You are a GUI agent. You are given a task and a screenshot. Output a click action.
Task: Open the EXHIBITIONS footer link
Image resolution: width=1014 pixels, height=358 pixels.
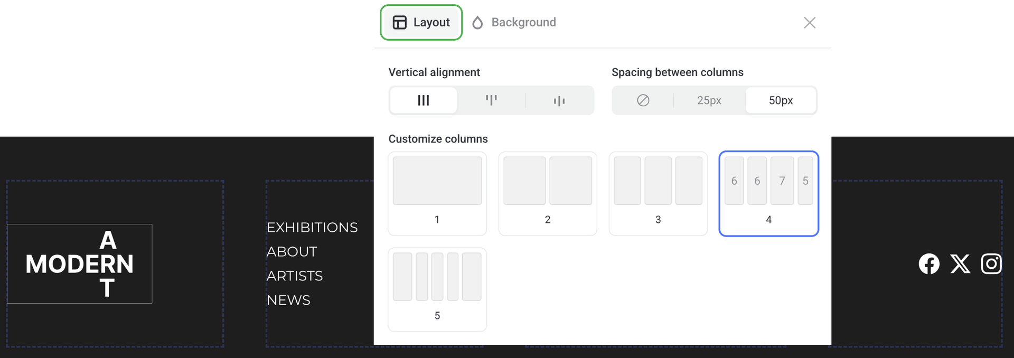312,228
